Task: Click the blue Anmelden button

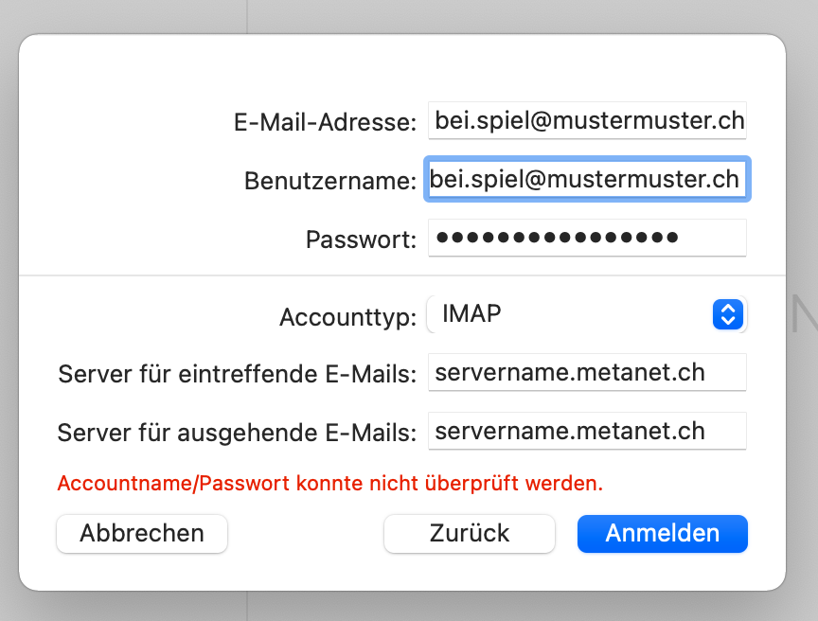Action: (662, 534)
